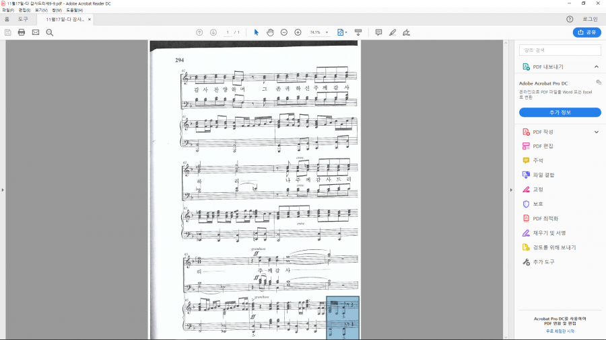606x340 pixels.
Task: Open PDF 최적화 tool
Action: tap(545, 218)
